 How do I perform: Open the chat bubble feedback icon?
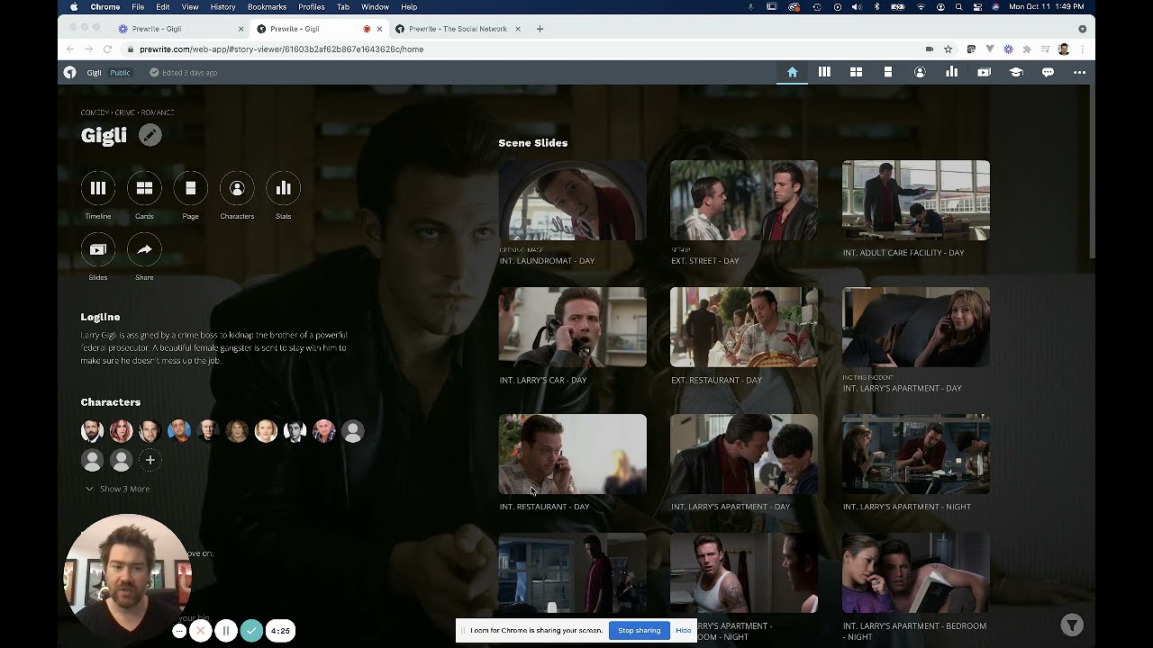click(1048, 72)
